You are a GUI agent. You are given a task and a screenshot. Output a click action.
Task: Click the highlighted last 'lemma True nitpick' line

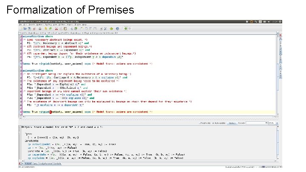pyautogui.click(x=88, y=112)
